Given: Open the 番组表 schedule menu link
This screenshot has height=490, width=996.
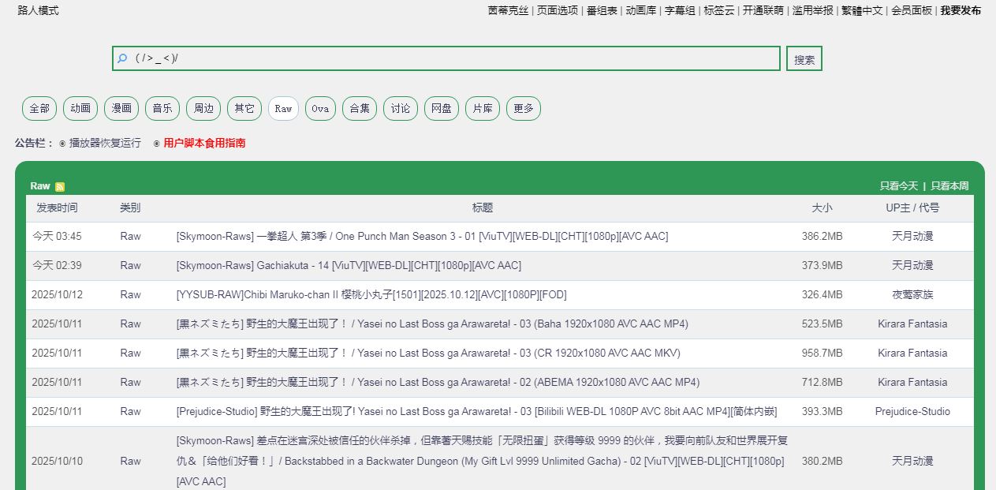Looking at the screenshot, I should coord(602,11).
